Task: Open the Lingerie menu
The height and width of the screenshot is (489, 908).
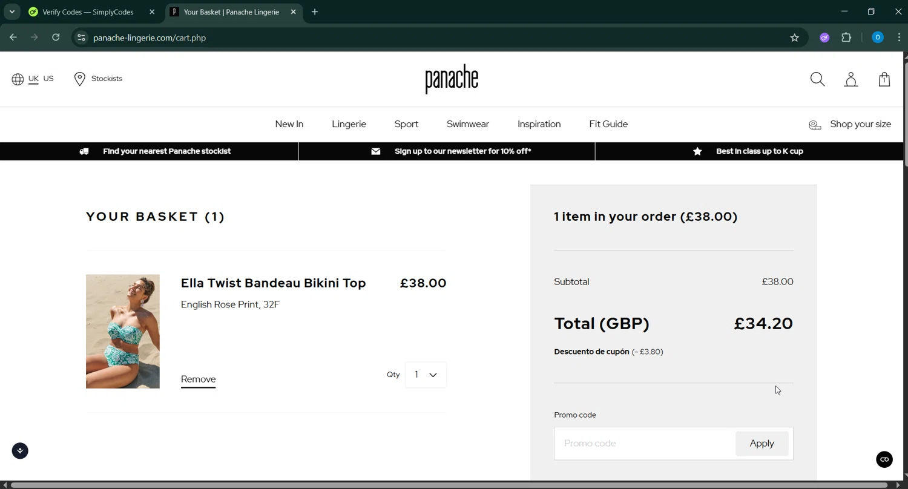Action: (349, 124)
